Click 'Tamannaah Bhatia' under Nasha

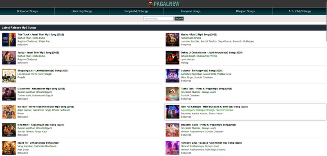(191, 38)
